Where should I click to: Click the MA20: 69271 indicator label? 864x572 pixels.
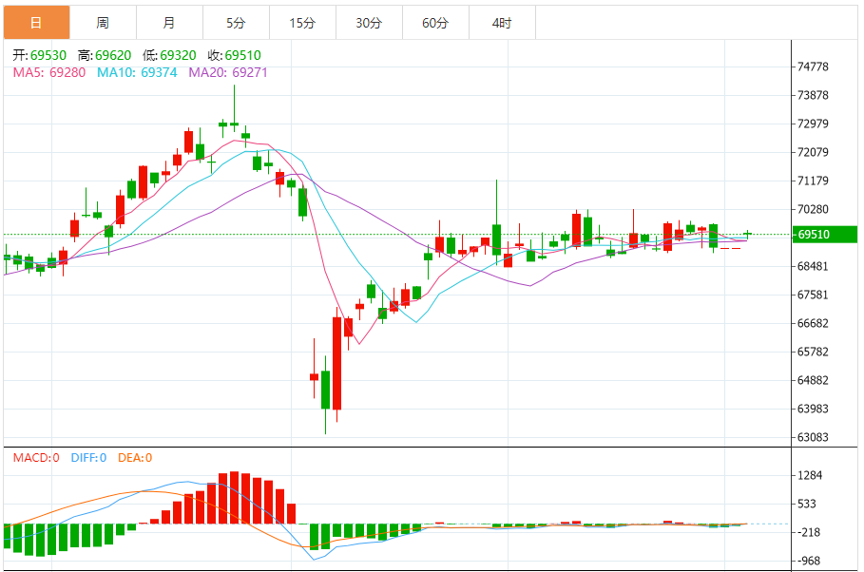228,72
